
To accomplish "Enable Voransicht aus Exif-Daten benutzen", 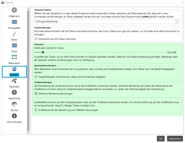I will click(x=36, y=39).
